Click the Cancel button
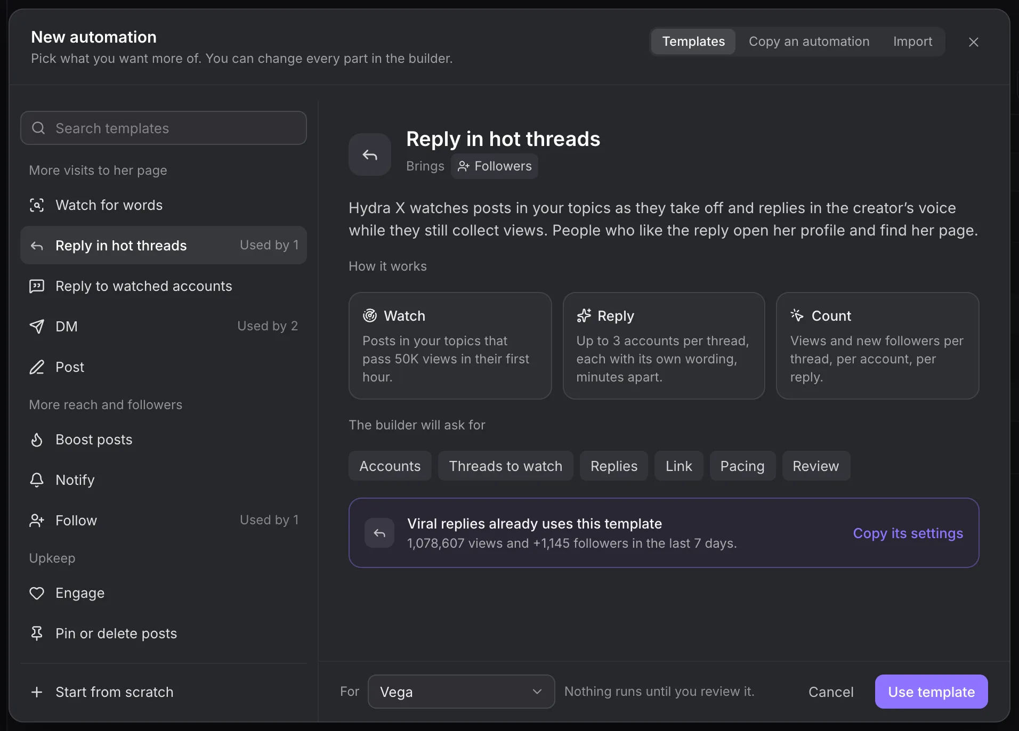Screen dimensions: 1019x731 pos(831,692)
